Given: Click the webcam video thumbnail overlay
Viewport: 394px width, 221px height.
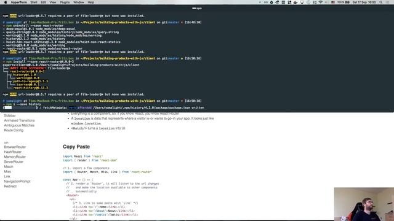Looking at the screenshot, I should (364, 204).
